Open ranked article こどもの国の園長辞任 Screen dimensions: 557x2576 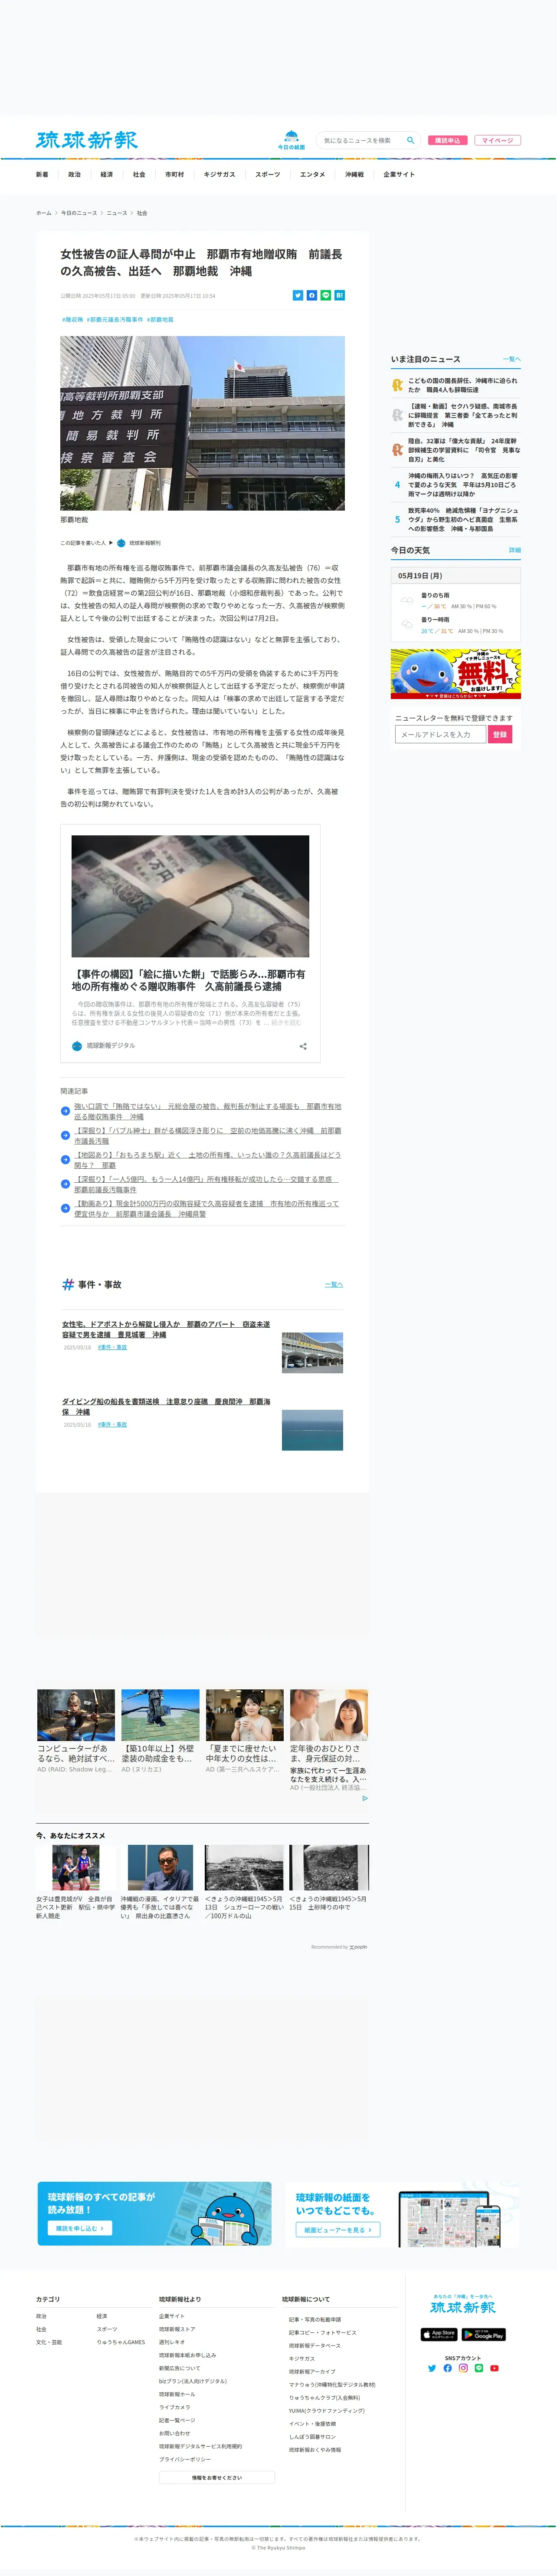point(462,385)
